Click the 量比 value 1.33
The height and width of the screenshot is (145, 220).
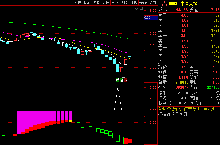pos(216,82)
